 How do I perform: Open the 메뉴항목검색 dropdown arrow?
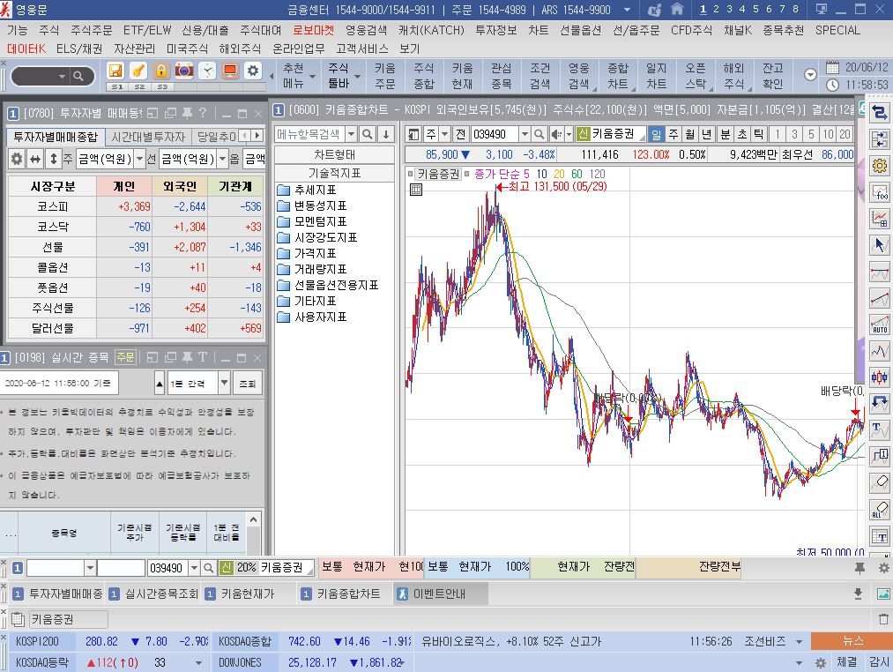pyautogui.click(x=352, y=135)
